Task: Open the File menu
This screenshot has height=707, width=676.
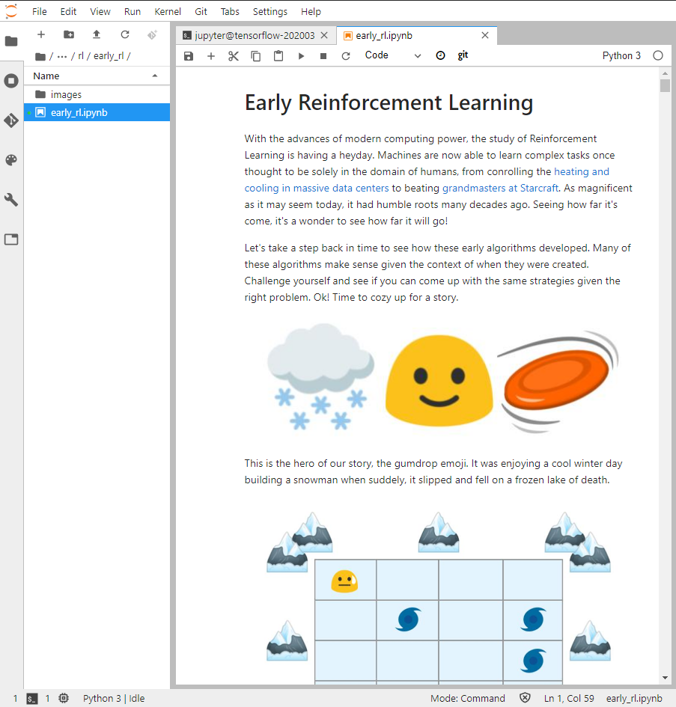Action: [39, 12]
